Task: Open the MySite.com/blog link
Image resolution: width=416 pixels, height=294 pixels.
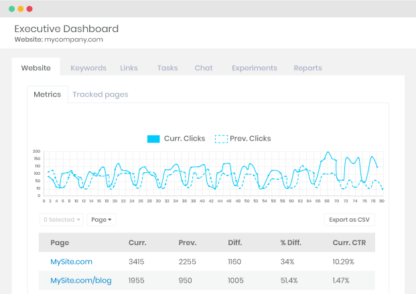Action: [x=81, y=281]
